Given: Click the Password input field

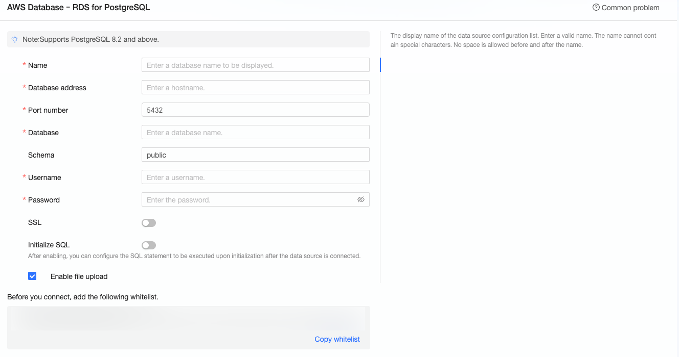Looking at the screenshot, I should coord(256,199).
